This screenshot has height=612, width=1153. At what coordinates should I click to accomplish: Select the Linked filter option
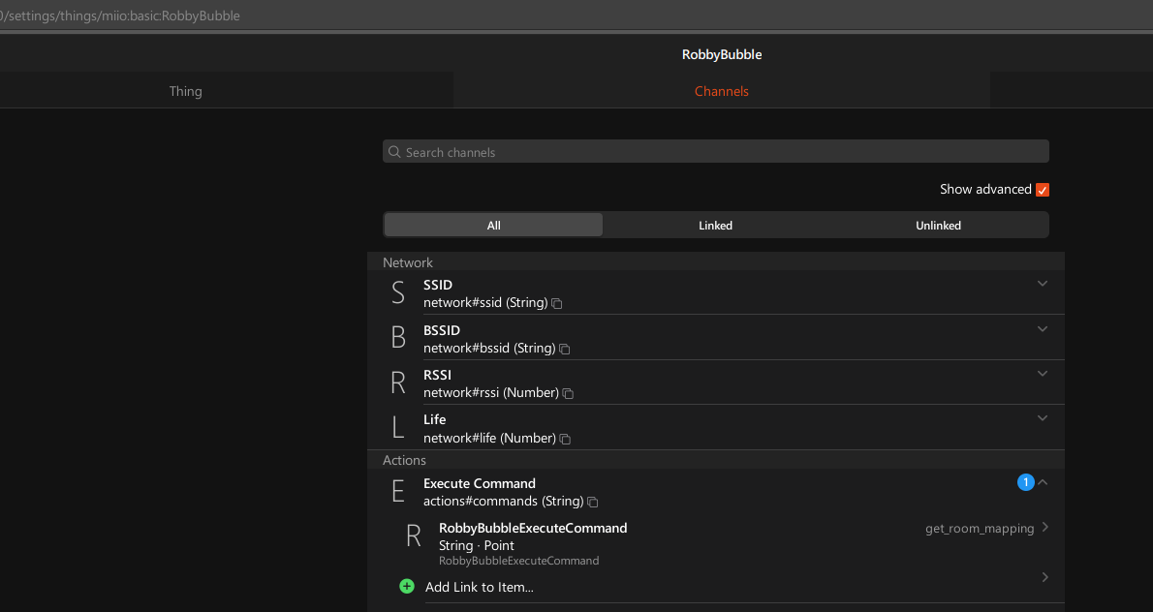click(x=715, y=226)
